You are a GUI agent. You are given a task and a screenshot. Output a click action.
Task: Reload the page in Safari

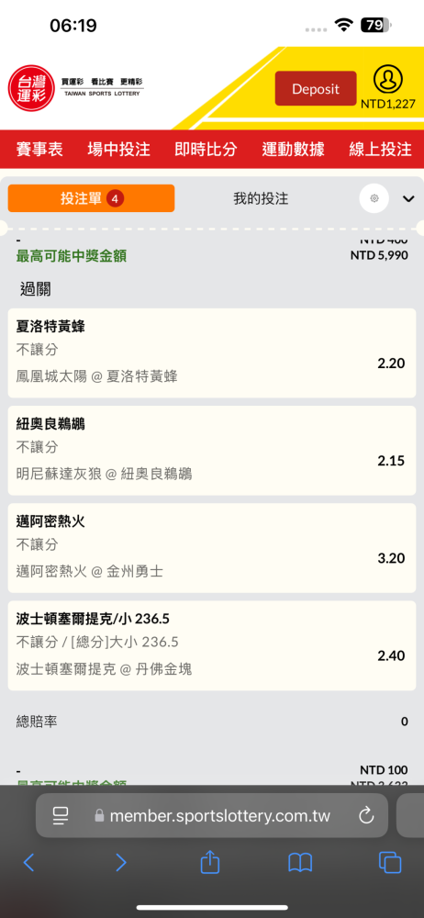click(x=366, y=815)
